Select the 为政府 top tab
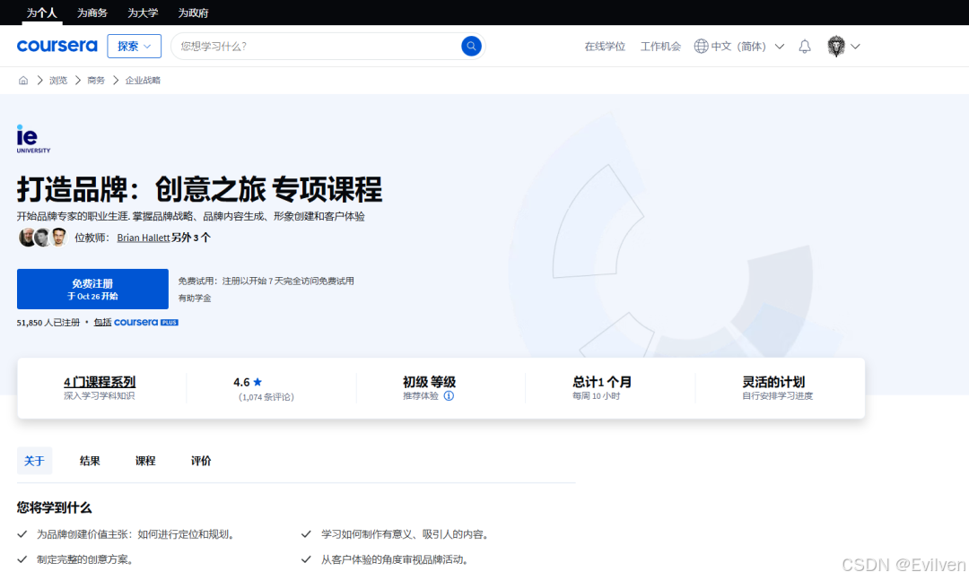Viewport: 969px width, 580px height. coord(194,13)
